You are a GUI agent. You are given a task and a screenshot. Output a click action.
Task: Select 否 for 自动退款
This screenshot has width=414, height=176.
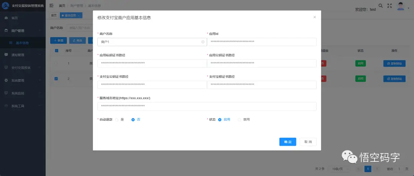tap(133, 120)
